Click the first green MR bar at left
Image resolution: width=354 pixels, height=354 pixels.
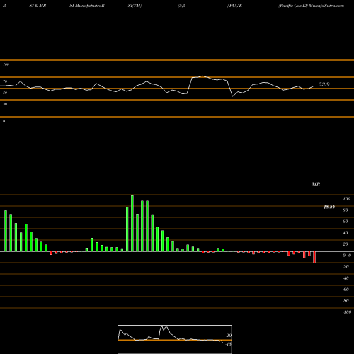(6, 231)
